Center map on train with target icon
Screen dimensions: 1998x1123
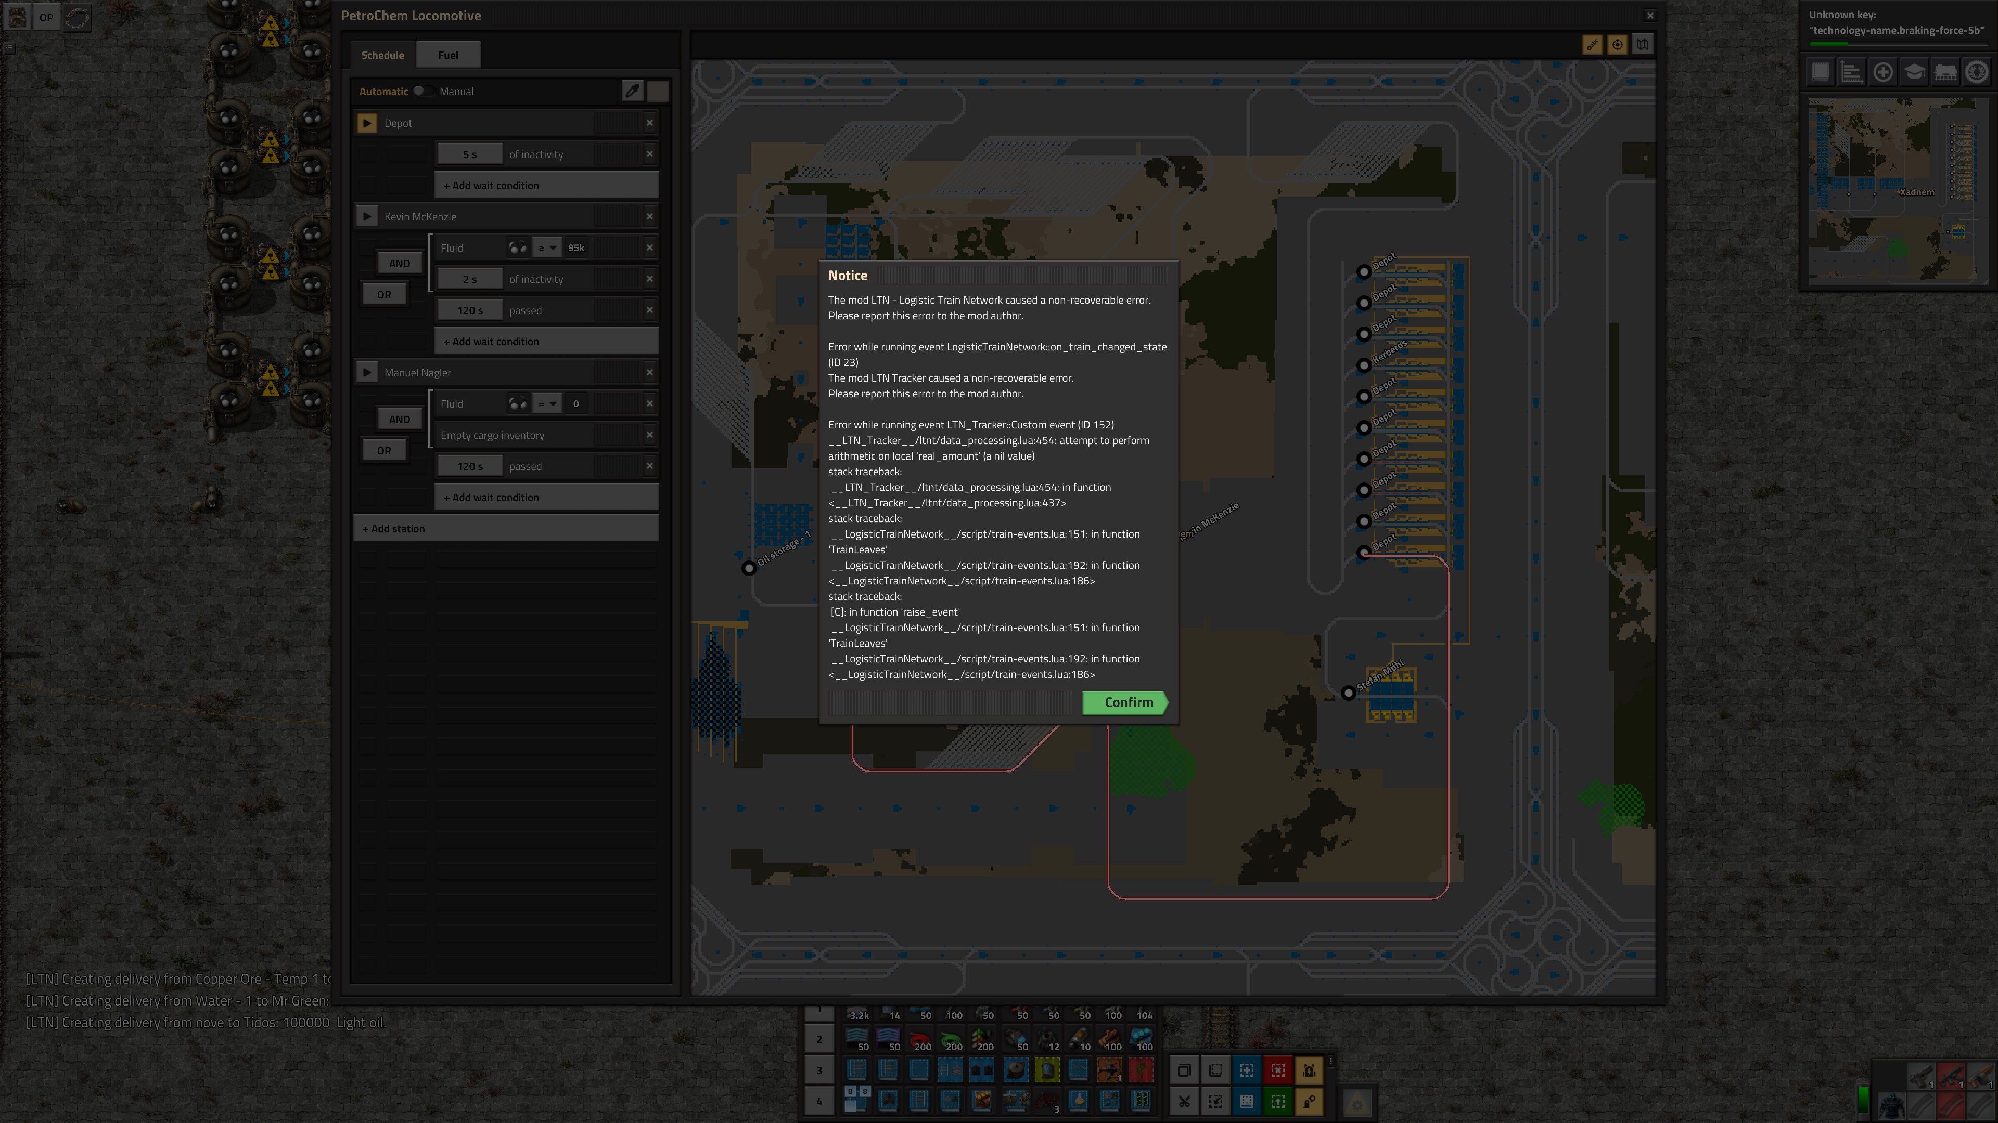tap(1617, 45)
